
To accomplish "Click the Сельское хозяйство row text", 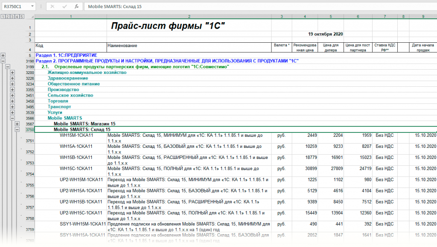I will (x=70, y=95).
